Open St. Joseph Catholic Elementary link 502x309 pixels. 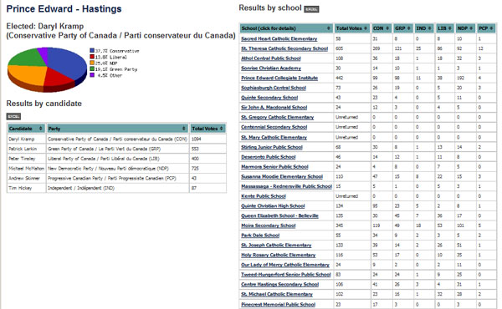click(276, 246)
